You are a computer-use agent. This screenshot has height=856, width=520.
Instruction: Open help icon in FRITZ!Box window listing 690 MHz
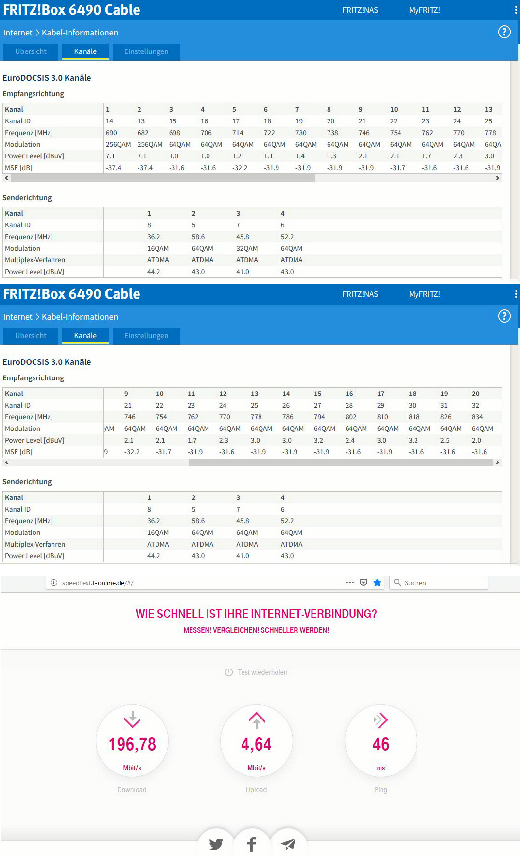(x=504, y=32)
